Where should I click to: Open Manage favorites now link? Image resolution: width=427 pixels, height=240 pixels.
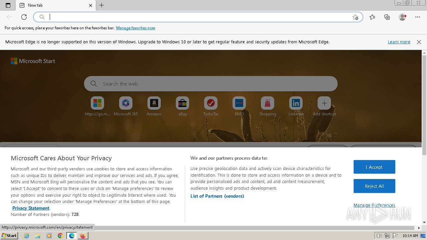coord(135,28)
